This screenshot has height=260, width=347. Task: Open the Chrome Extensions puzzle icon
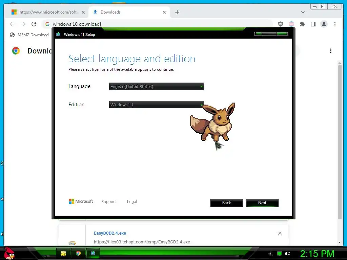click(x=302, y=24)
